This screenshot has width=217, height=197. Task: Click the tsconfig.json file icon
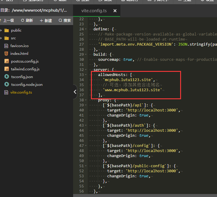coord(7,77)
